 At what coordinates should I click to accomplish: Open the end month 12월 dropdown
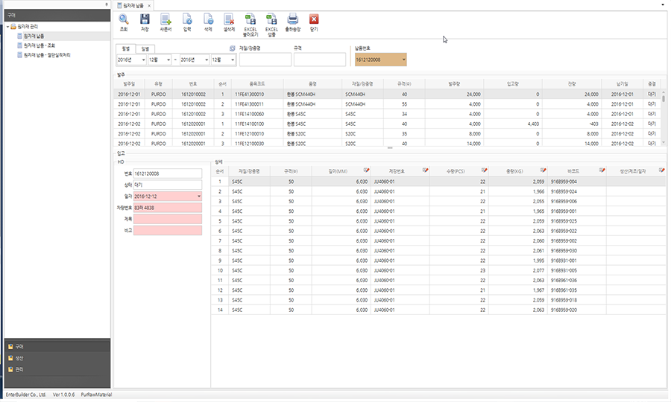pos(233,60)
